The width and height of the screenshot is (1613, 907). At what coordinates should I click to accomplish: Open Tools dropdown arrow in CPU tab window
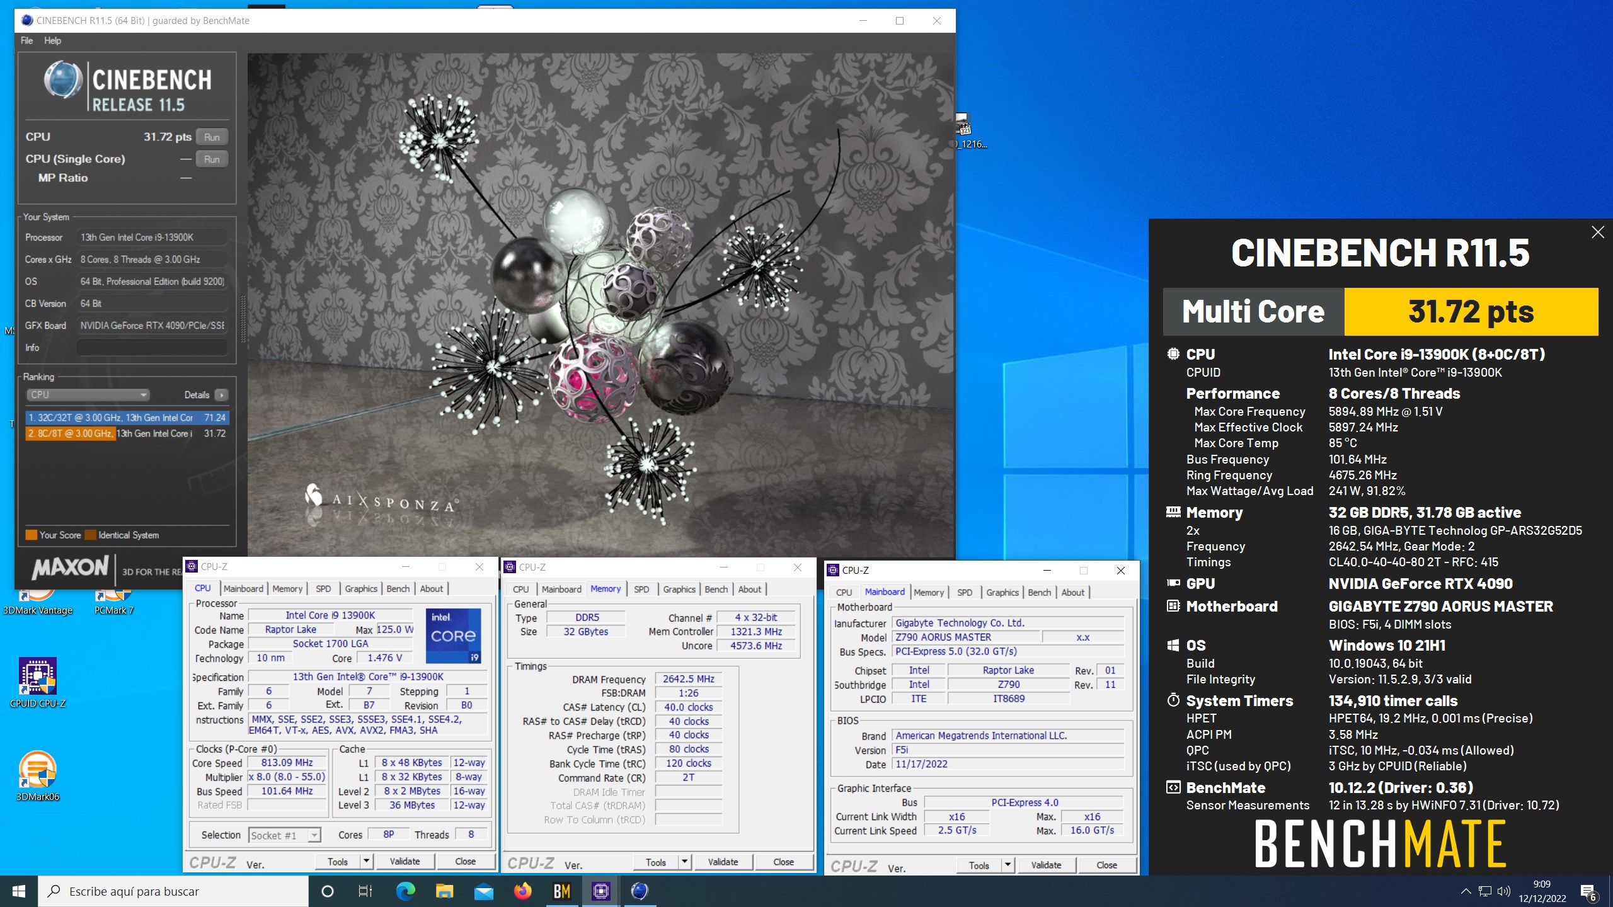(x=367, y=861)
